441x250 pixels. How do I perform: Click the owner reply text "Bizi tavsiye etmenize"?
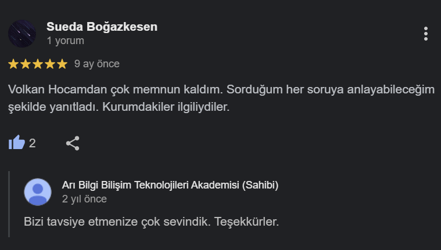pyautogui.click(x=152, y=222)
